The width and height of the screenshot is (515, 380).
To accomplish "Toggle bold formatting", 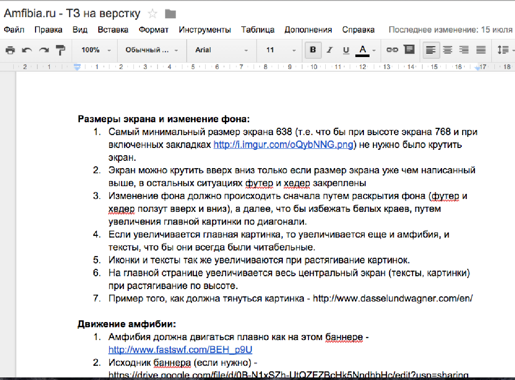I will (313, 50).
